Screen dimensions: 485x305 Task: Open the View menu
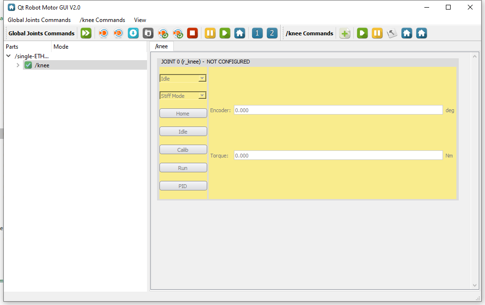pyautogui.click(x=140, y=20)
